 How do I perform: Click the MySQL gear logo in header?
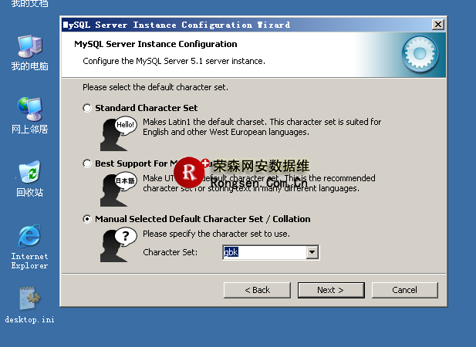(420, 53)
